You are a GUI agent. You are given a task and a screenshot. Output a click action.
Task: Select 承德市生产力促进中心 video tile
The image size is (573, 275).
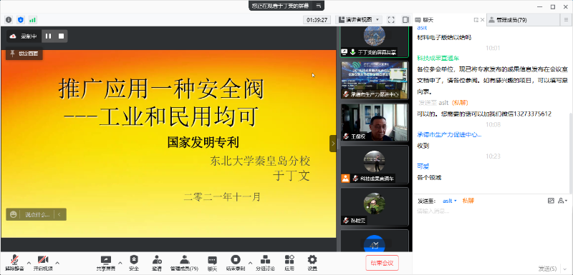click(x=375, y=80)
